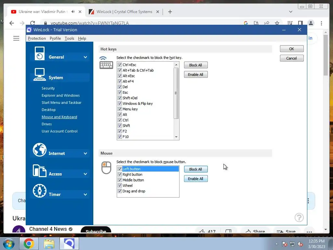The height and width of the screenshot is (250, 333).
Task: Click the share icon in Chrome's address bar
Action: [267, 23]
